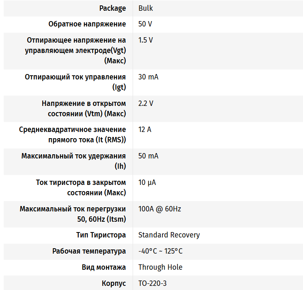Click the Standard Recovery value
The image size is (303, 290).
coord(169,235)
